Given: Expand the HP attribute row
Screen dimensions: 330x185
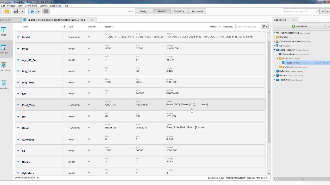Looking at the screenshot, I should (x=18, y=116).
